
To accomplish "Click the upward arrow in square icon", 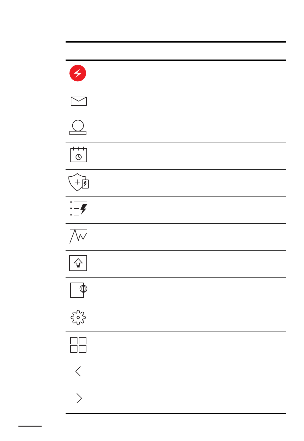I will [x=78, y=263].
